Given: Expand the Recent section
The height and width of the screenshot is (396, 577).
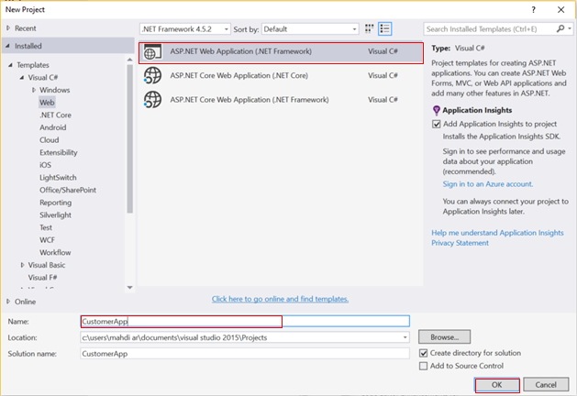Looking at the screenshot, I should [8, 27].
